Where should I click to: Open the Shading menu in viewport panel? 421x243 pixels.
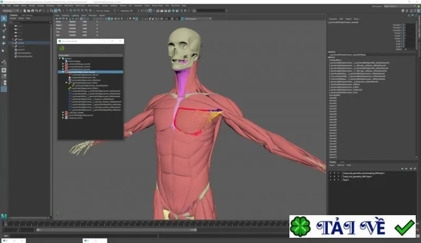pos(65,16)
